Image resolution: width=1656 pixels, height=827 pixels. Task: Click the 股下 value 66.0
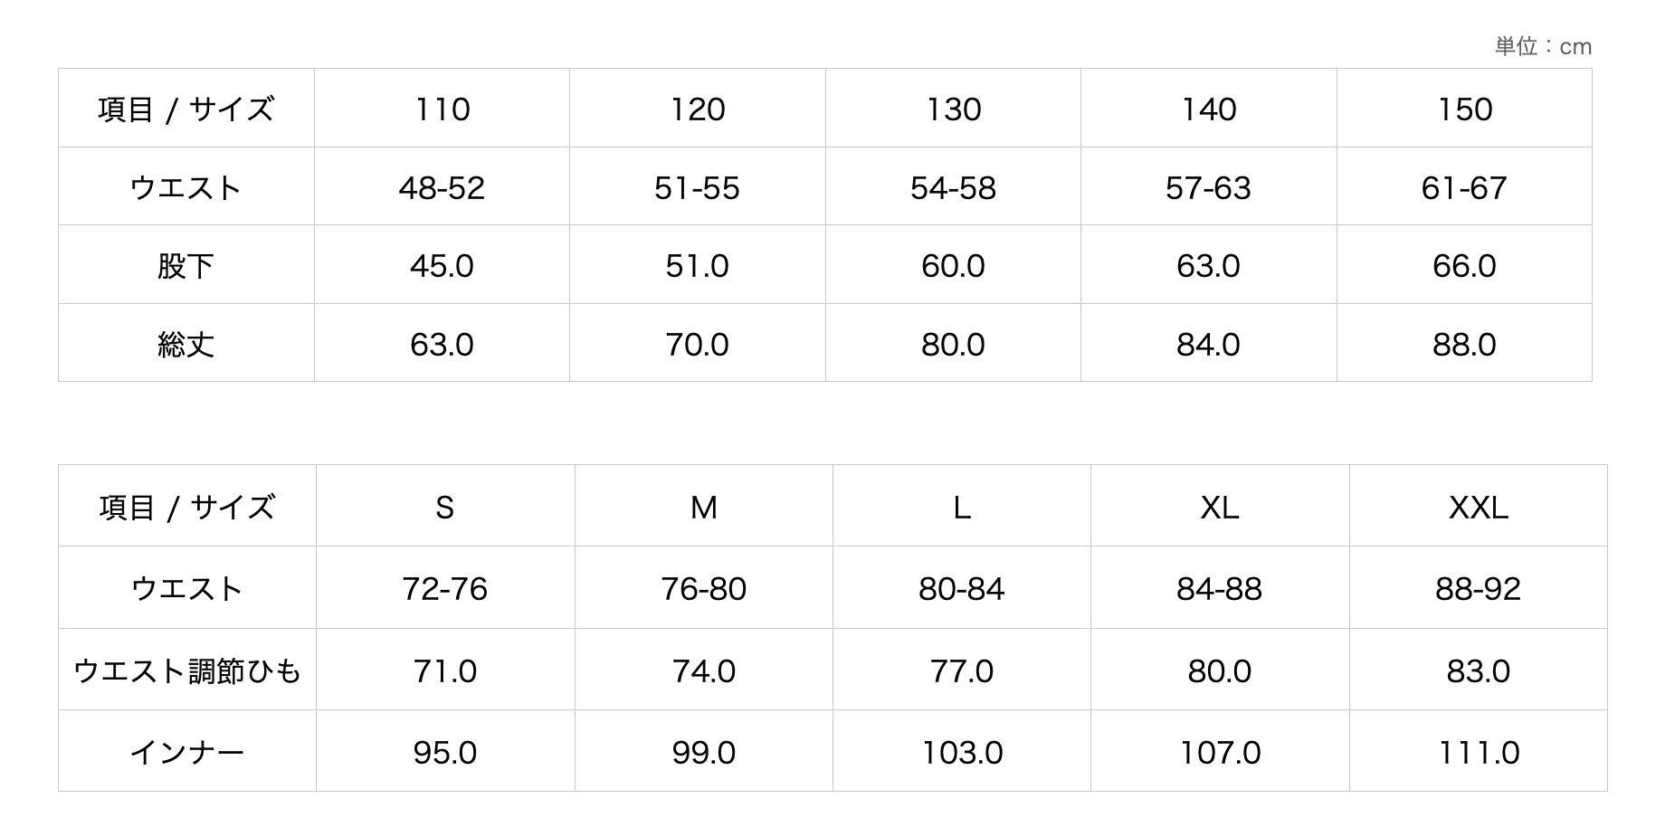click(1464, 266)
